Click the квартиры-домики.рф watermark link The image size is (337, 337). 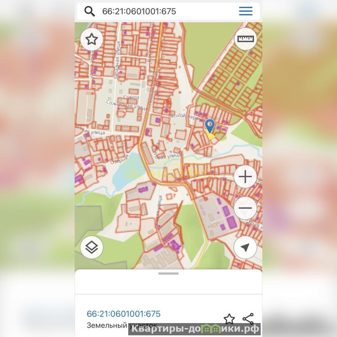[195, 329]
